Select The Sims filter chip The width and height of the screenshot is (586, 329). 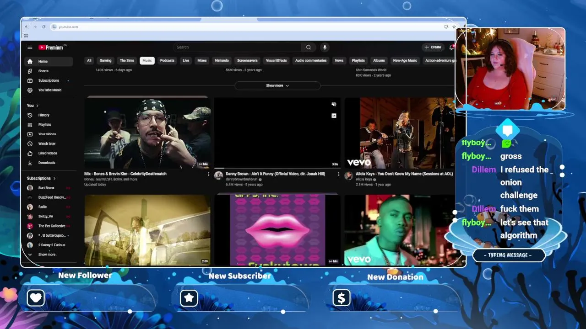pos(127,60)
